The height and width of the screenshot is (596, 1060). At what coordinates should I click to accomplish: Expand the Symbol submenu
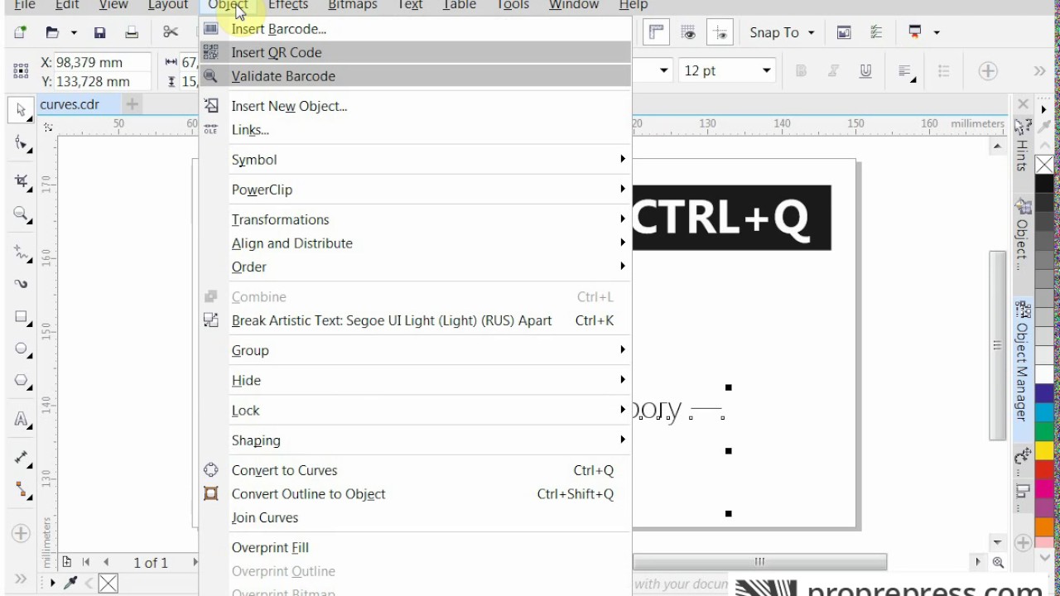(415, 160)
